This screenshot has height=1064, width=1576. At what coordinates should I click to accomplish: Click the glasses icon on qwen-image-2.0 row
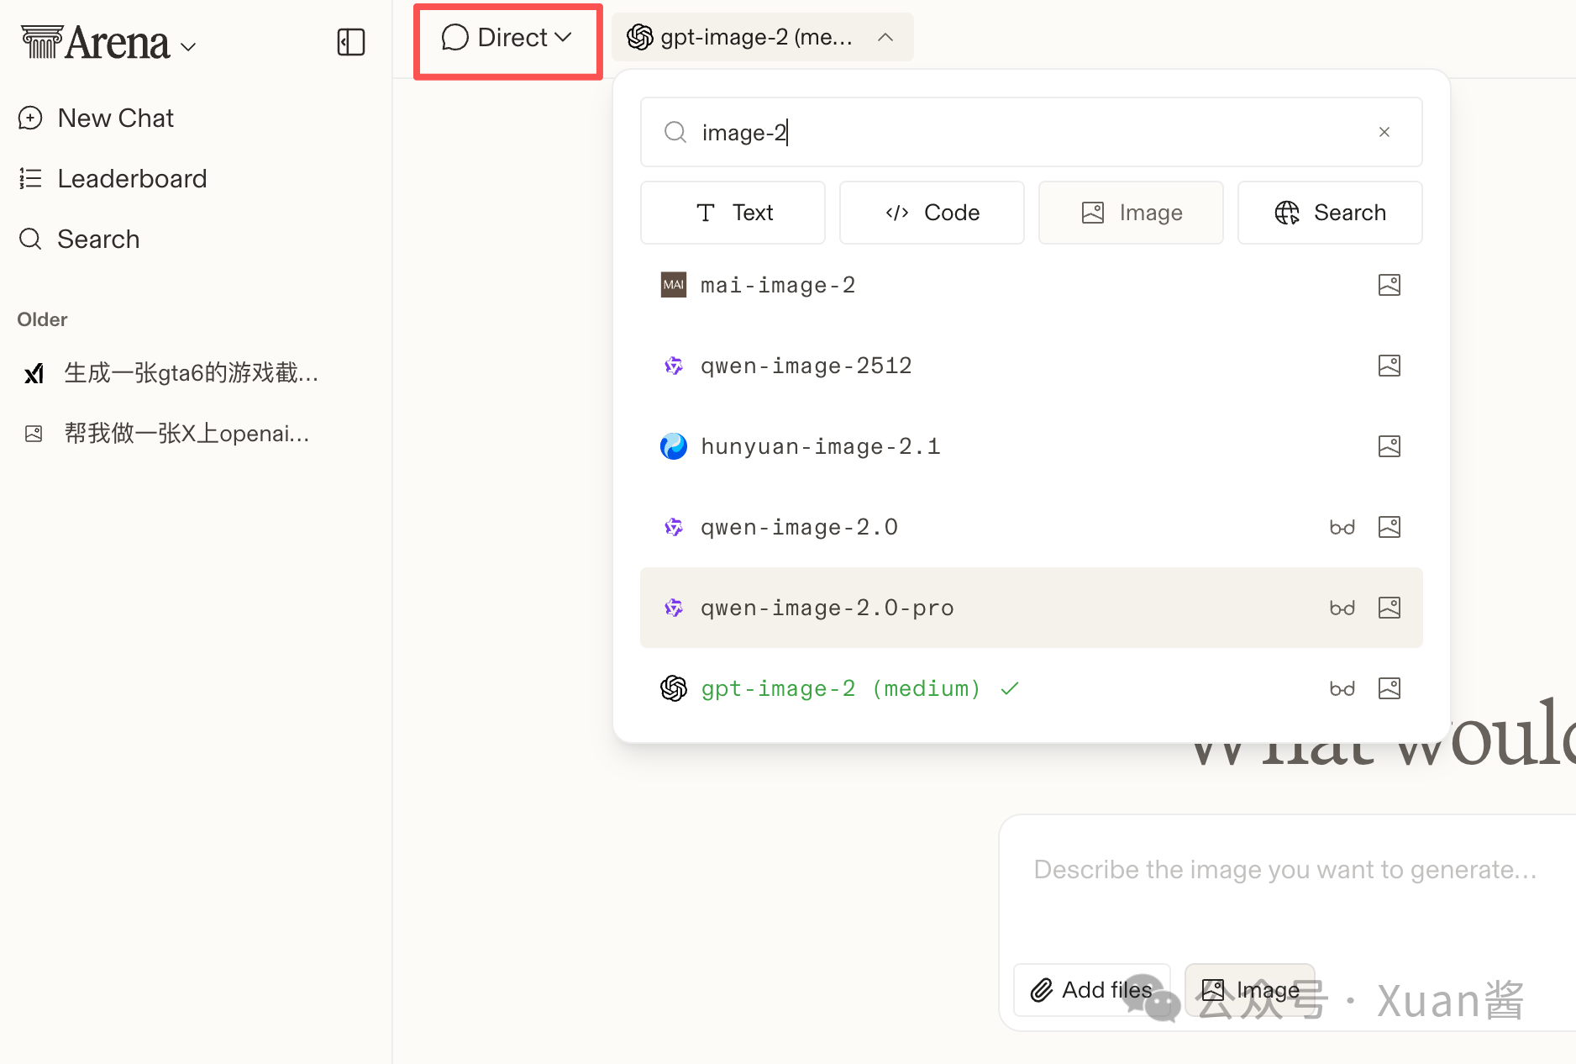click(x=1342, y=527)
